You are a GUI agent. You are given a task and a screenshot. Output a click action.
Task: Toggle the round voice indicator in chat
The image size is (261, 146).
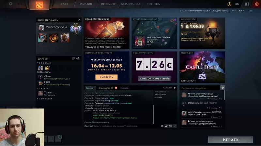coord(162,126)
